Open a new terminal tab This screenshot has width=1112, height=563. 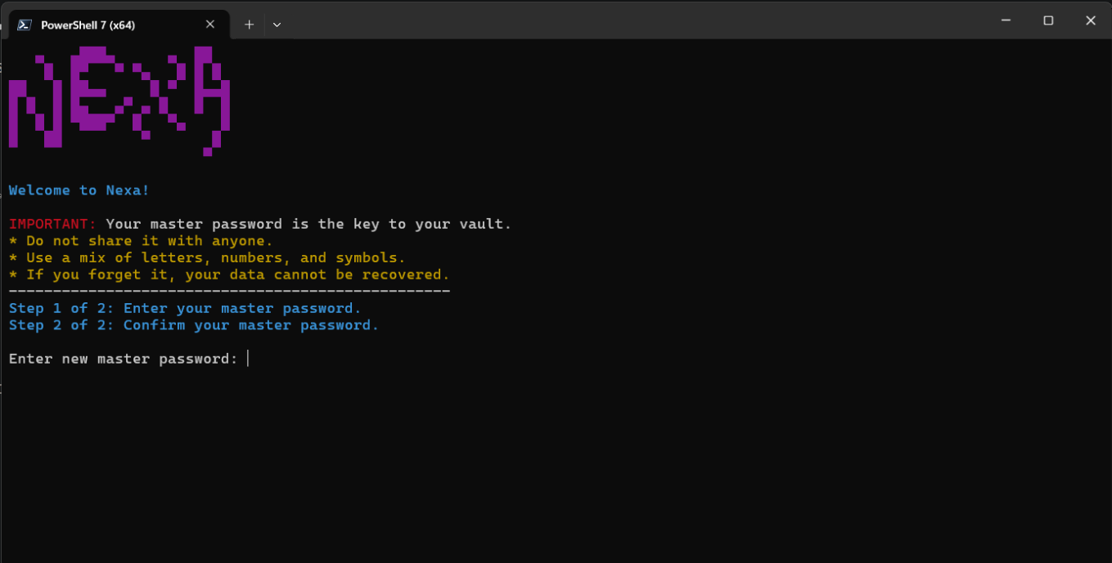[249, 25]
